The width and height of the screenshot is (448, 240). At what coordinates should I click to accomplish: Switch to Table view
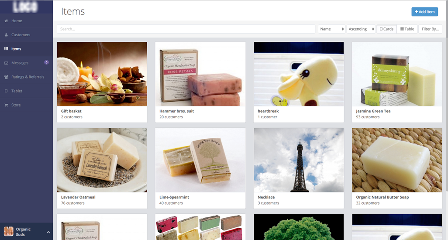pyautogui.click(x=407, y=29)
